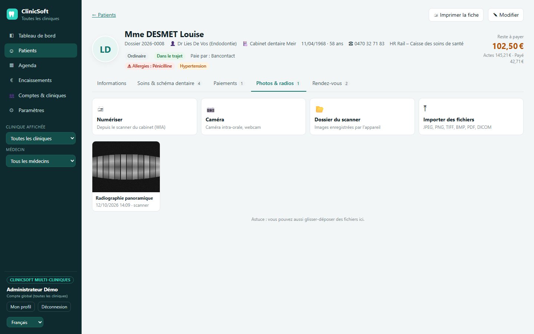Click the doctor icon beside Dr Lies De Vos
Image resolution: width=534 pixels, height=334 pixels.
pos(173,44)
